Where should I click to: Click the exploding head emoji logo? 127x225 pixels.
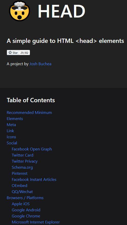tap(20, 11)
